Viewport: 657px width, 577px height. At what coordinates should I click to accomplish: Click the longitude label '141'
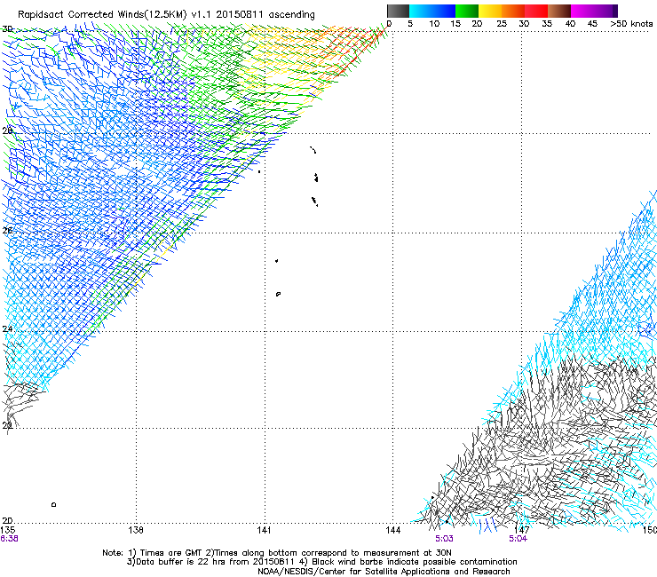pos(264,530)
